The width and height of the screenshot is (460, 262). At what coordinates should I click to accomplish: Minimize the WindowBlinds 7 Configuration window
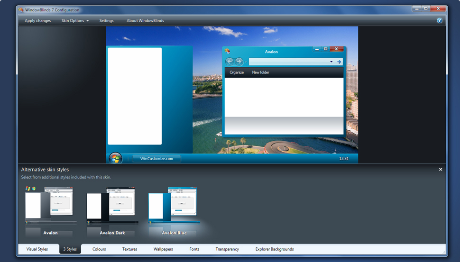[x=416, y=9]
